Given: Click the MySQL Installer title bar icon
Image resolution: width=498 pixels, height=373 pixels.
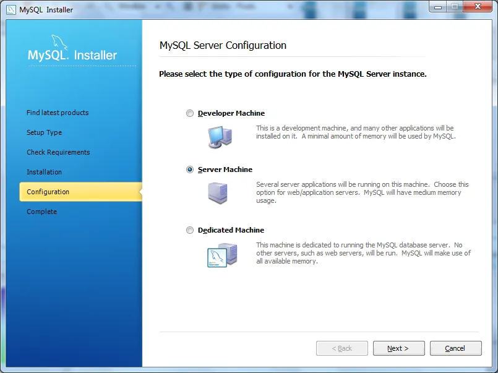Looking at the screenshot, I should click(11, 10).
